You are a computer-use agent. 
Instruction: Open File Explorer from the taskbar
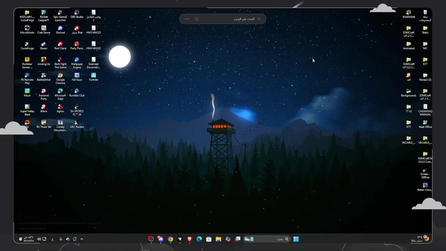coord(218,239)
